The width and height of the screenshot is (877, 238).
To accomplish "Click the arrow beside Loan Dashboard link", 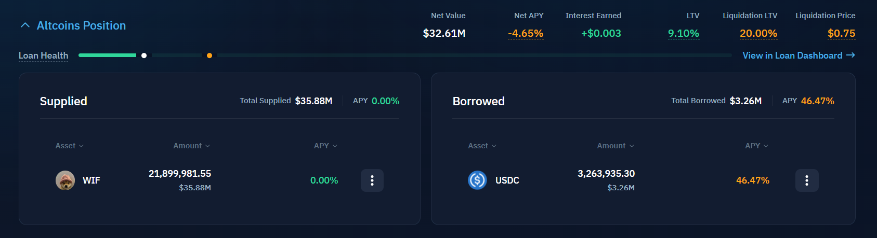I will pyautogui.click(x=850, y=55).
